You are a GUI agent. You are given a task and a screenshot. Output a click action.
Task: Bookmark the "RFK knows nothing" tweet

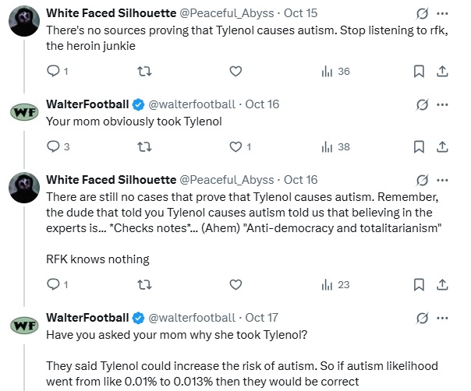pyautogui.click(x=419, y=285)
